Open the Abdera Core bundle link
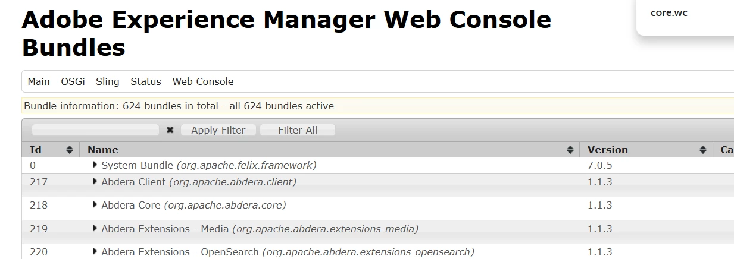Viewport: 734px width, 259px height. coord(131,205)
